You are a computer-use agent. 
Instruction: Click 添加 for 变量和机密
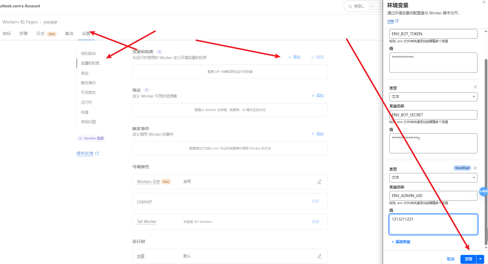(294, 57)
